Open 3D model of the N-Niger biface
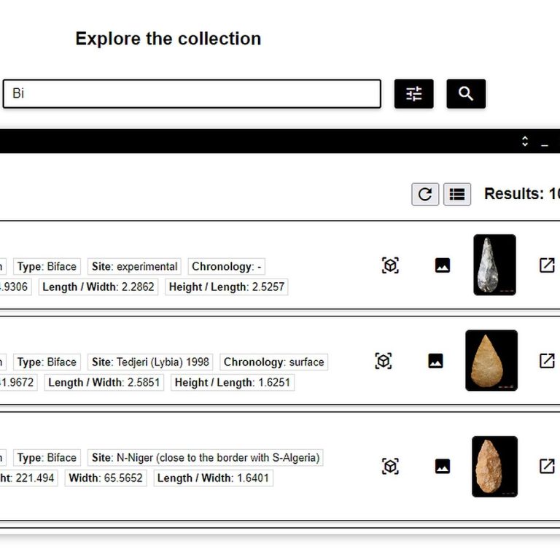This screenshot has width=560, height=560. coord(390,466)
